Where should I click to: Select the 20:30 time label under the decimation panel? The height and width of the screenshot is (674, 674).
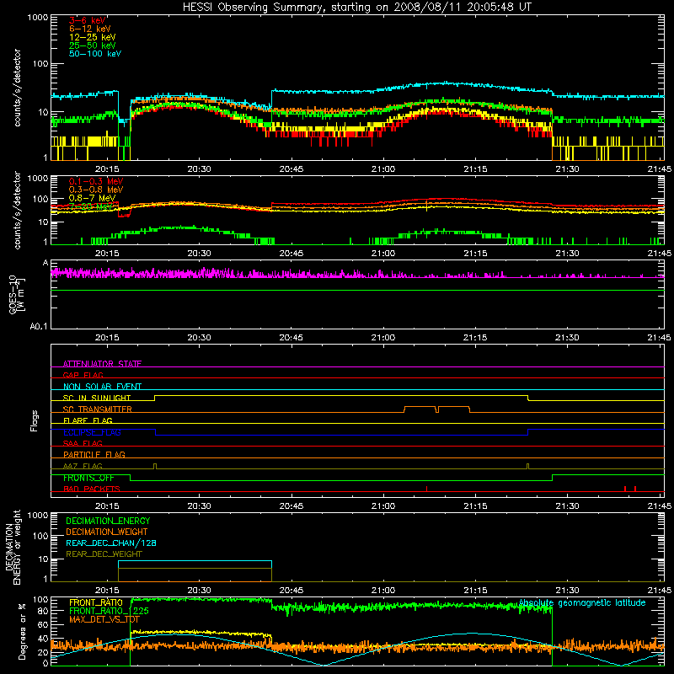pyautogui.click(x=199, y=591)
